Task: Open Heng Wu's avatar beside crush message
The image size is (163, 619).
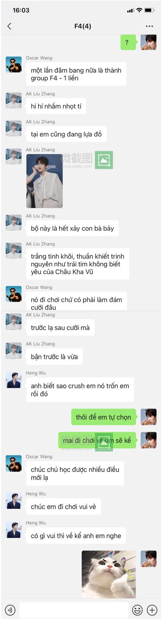Action: click(14, 379)
